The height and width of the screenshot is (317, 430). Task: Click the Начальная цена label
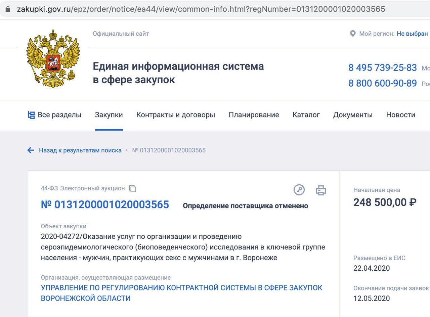coord(377,190)
